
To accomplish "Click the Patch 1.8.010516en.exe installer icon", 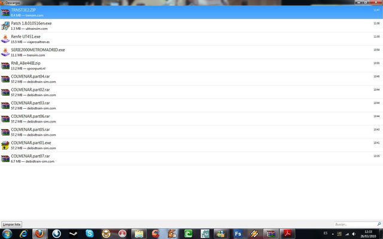I will click(x=5, y=26).
